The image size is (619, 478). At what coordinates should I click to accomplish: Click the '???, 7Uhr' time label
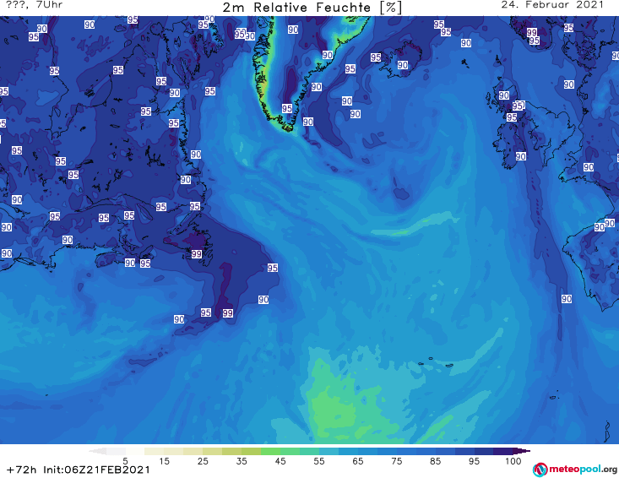tap(35, 5)
